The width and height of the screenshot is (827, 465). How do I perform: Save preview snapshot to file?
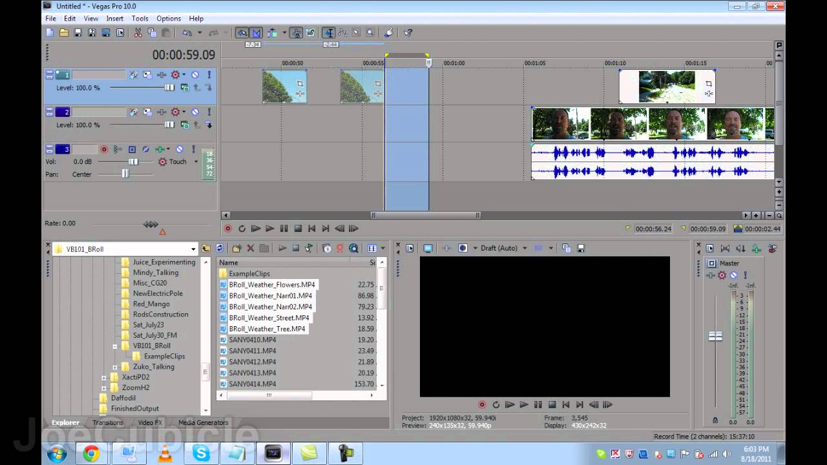pos(581,248)
